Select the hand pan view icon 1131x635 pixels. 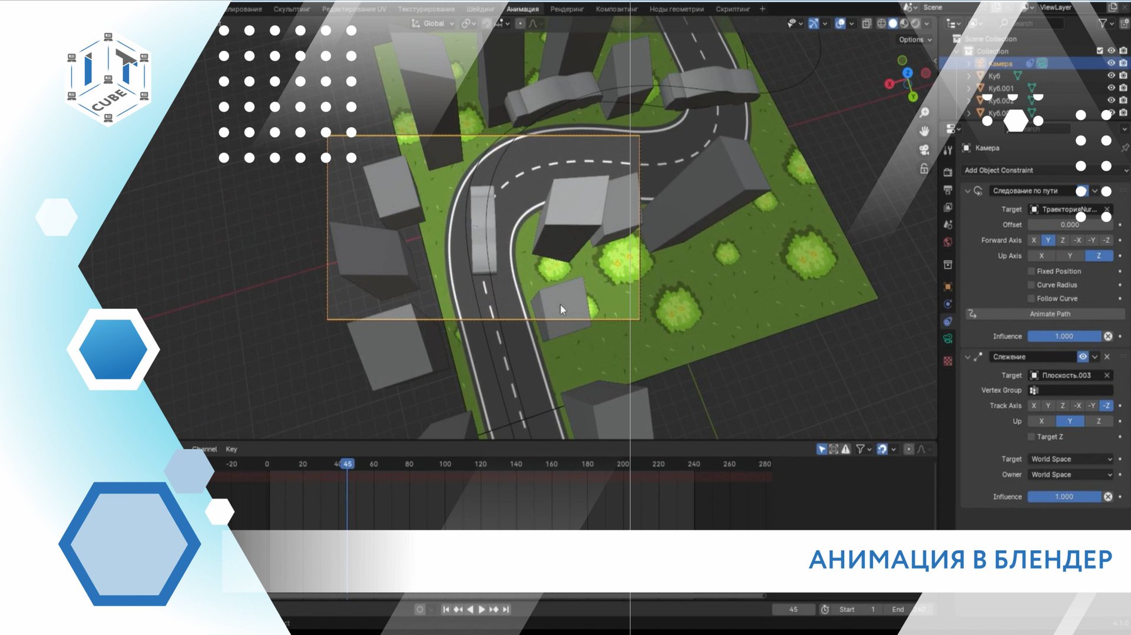coord(924,131)
